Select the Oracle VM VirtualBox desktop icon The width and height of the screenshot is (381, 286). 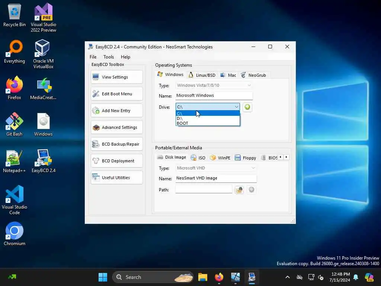[x=44, y=54]
